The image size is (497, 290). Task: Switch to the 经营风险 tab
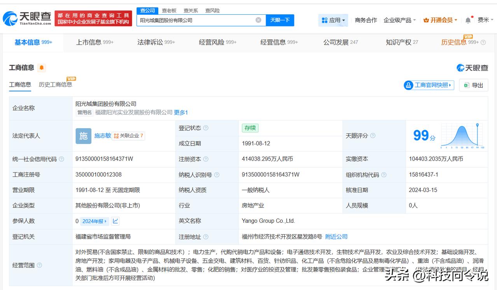(217, 42)
